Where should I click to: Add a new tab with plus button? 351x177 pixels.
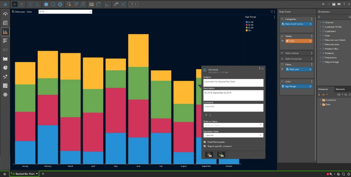point(43,174)
